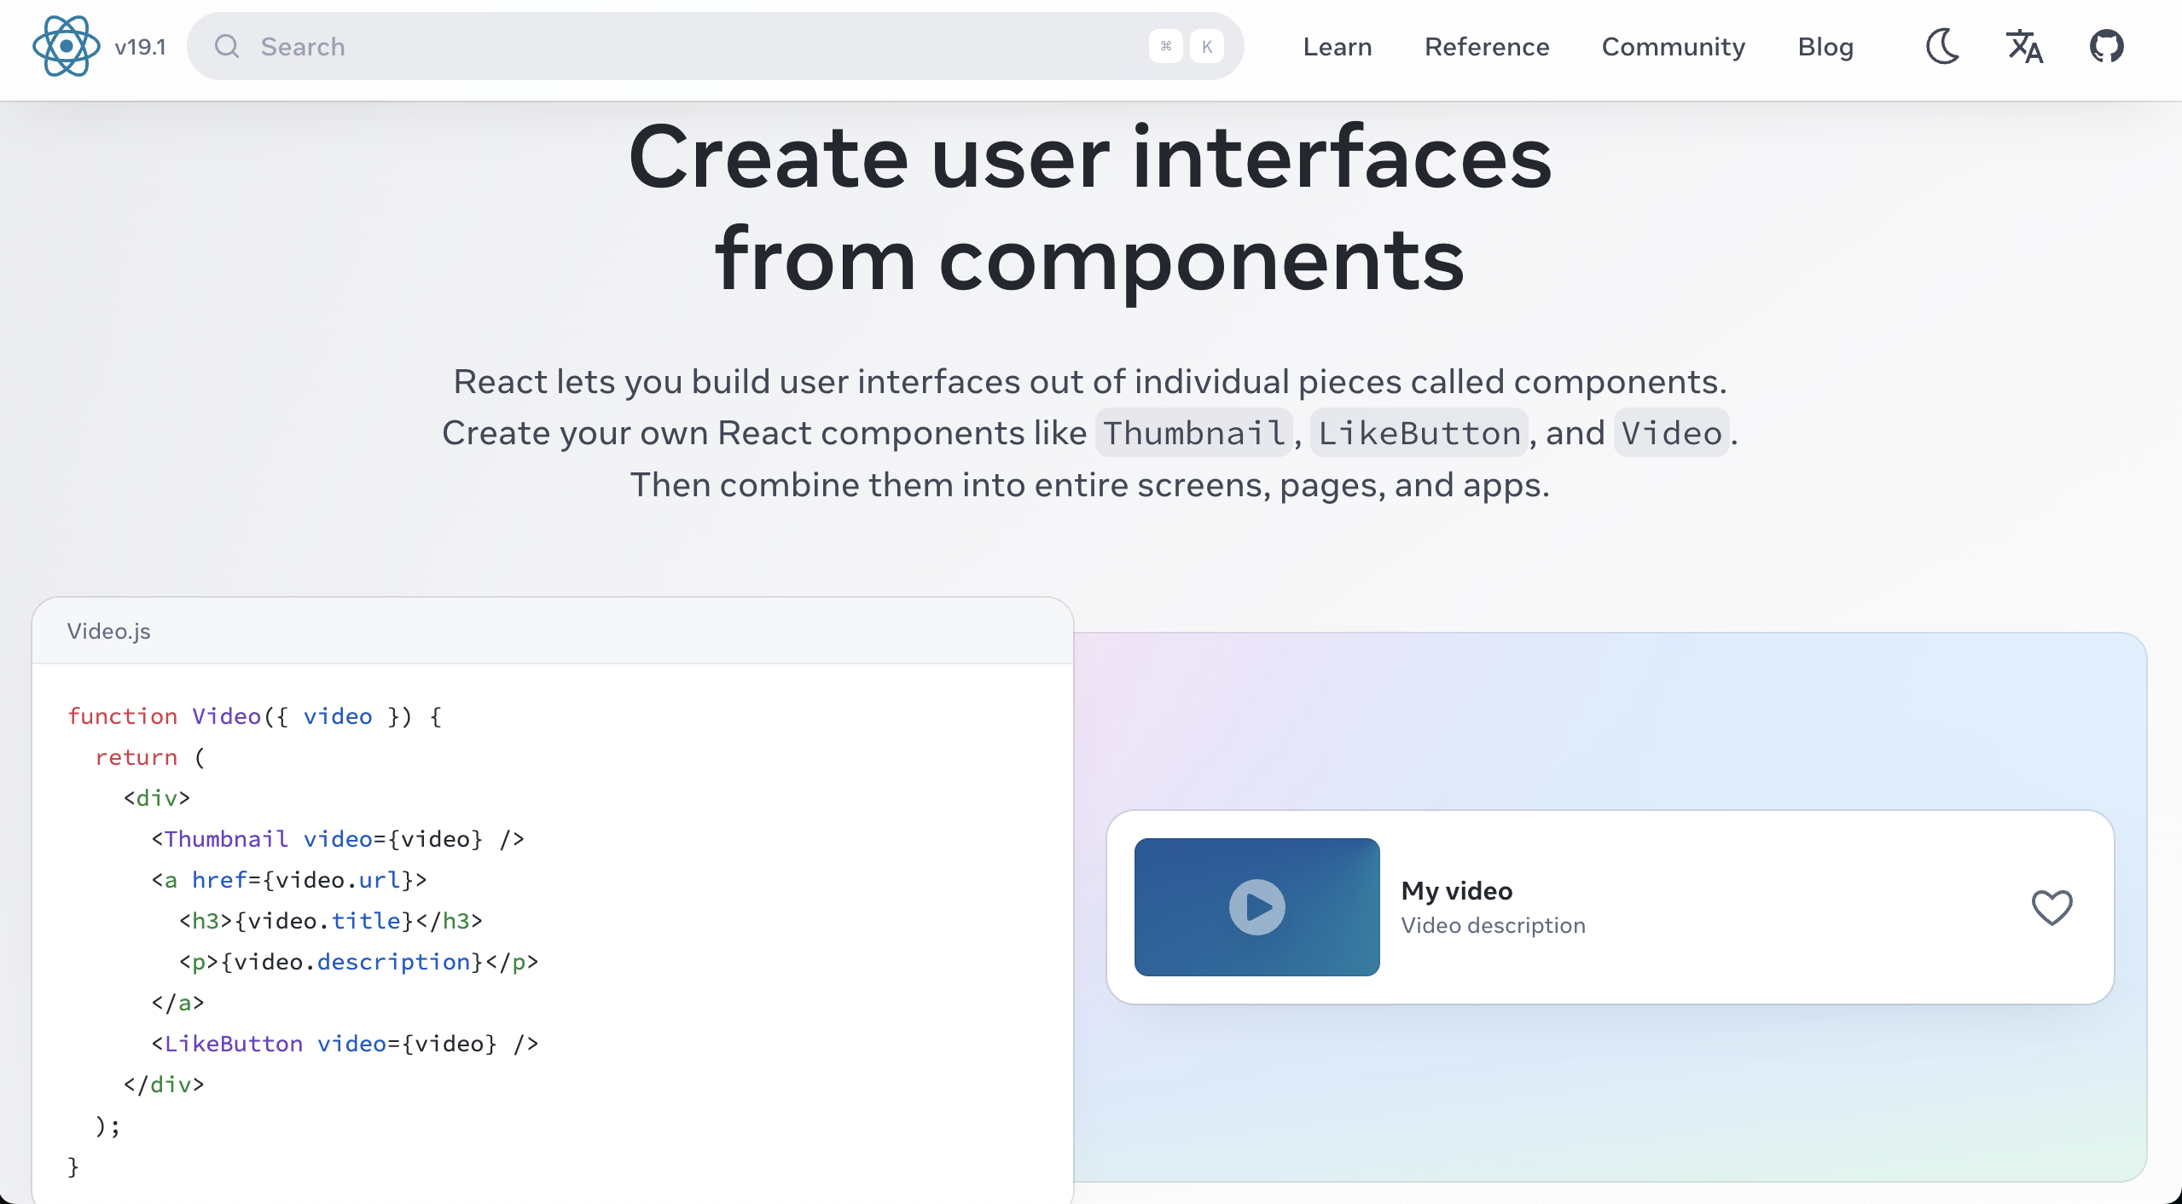Toggle dark mode with moon icon

[x=1942, y=46]
